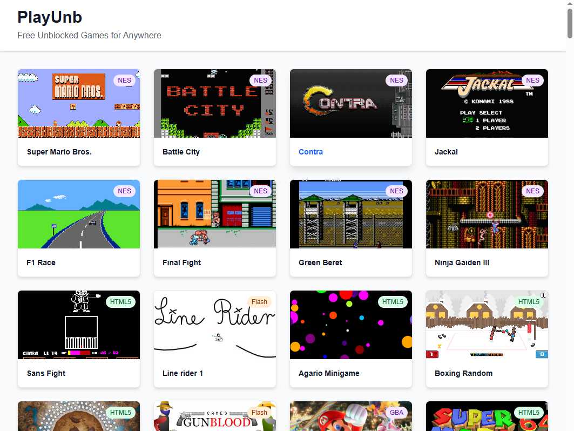Image resolution: width=574 pixels, height=431 pixels.
Task: Click the NES badge on Jackal card
Action: pyautogui.click(x=532, y=80)
